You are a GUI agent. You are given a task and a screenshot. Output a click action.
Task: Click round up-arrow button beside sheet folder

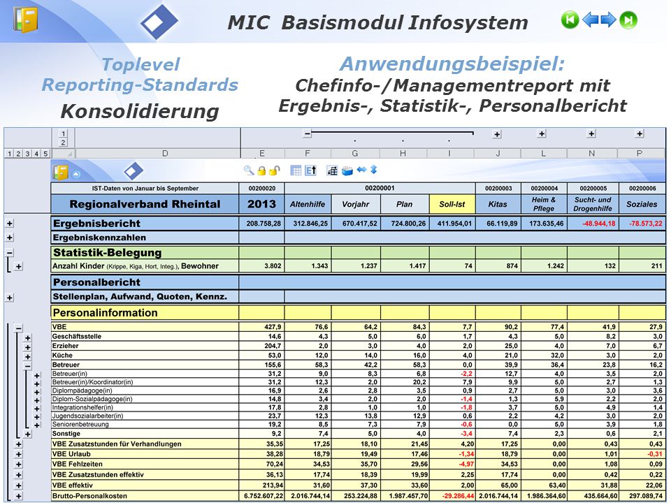coord(75,174)
